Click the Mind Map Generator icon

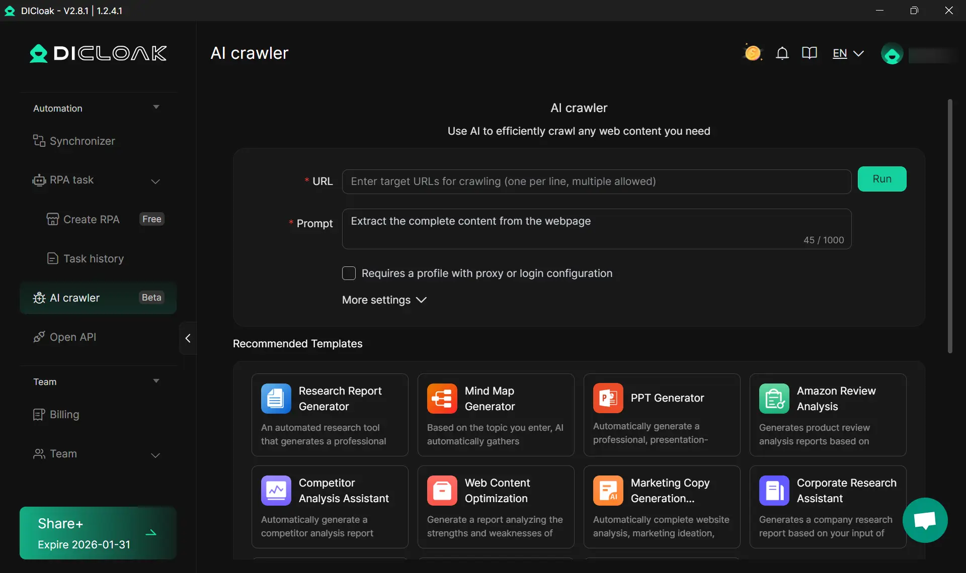(442, 399)
